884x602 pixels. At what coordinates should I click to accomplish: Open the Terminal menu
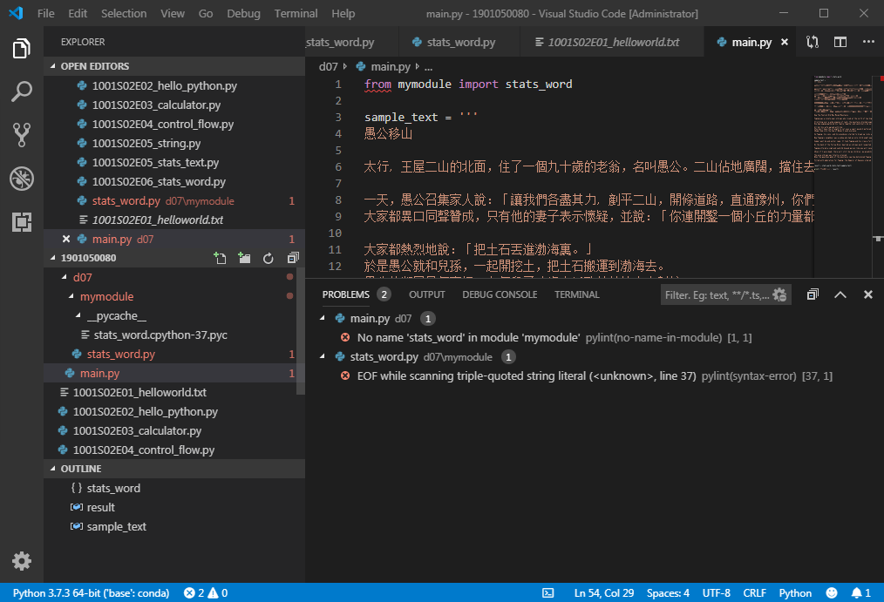296,13
